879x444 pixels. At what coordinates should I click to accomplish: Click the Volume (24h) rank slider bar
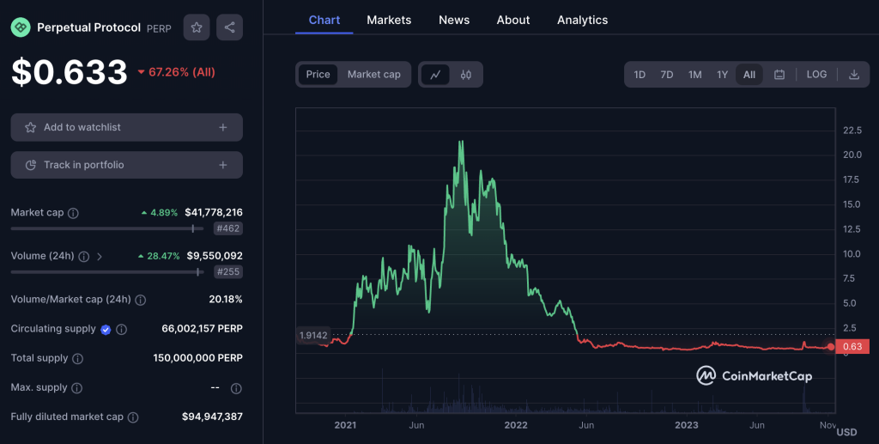point(107,272)
